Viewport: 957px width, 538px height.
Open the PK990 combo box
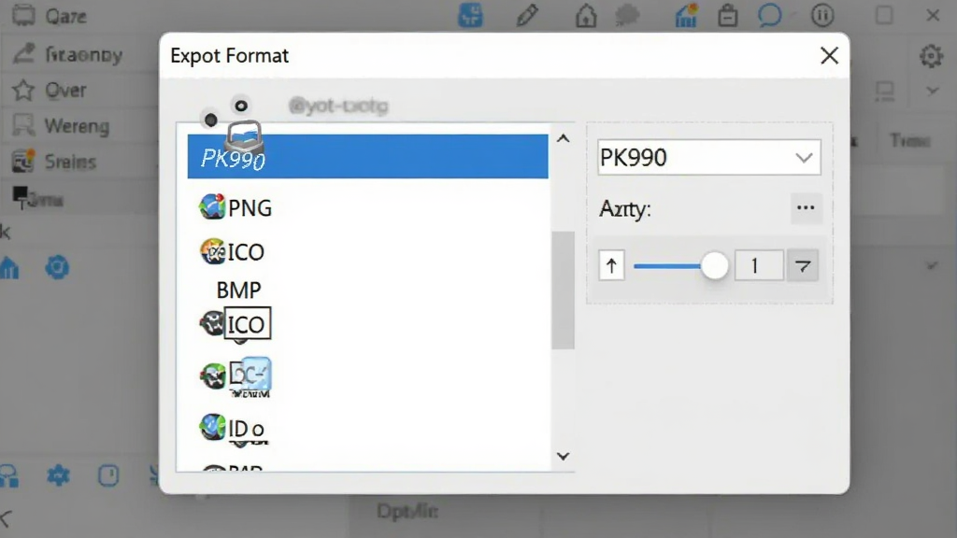[x=709, y=158]
